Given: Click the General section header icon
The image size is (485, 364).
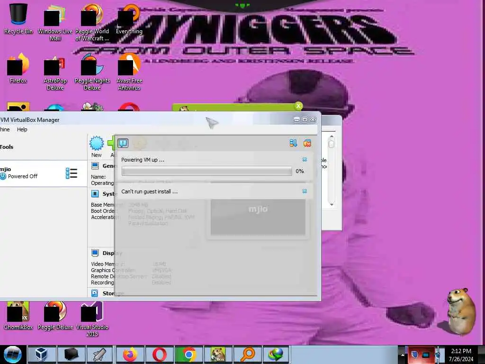Looking at the screenshot, I should 95,166.
